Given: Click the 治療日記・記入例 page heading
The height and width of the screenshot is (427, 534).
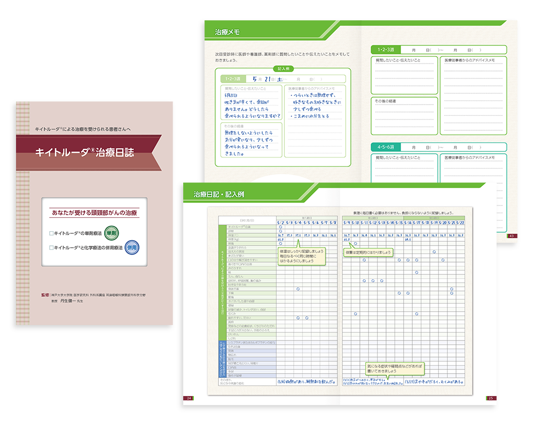Looking at the screenshot, I should point(218,194).
